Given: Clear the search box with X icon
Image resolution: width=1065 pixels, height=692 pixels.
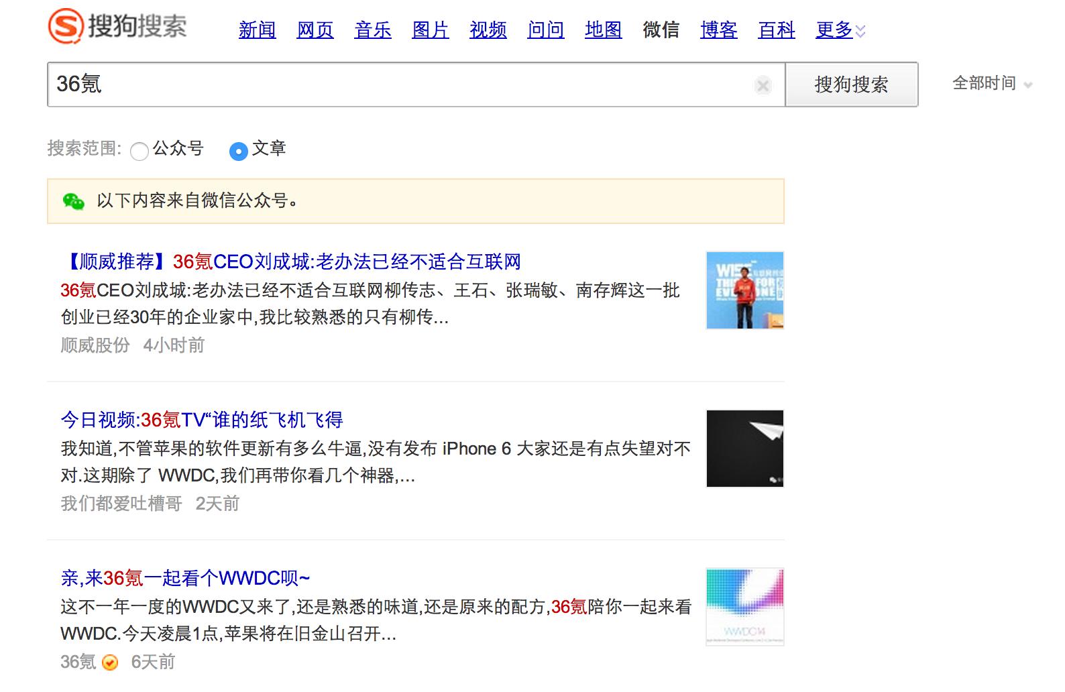Looking at the screenshot, I should 763,85.
